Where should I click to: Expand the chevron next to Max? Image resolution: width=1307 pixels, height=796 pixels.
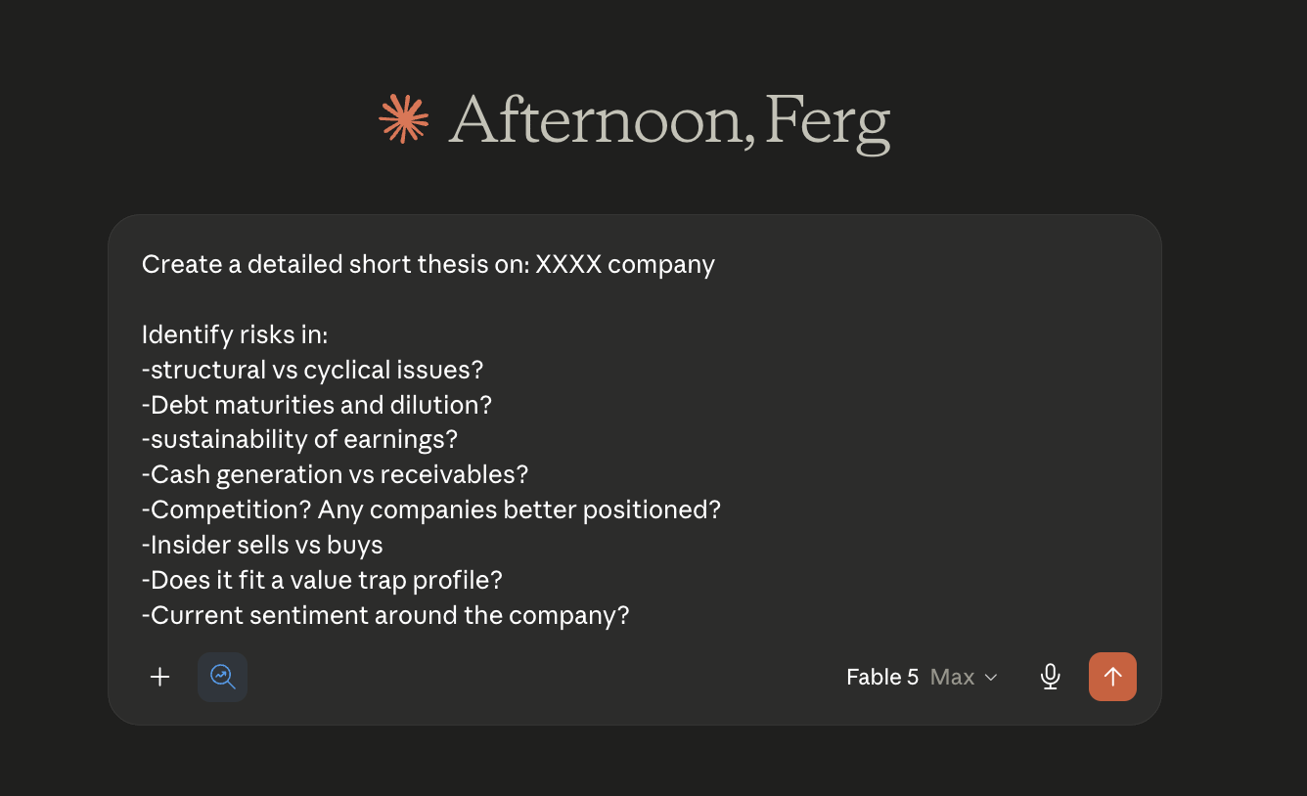990,677
